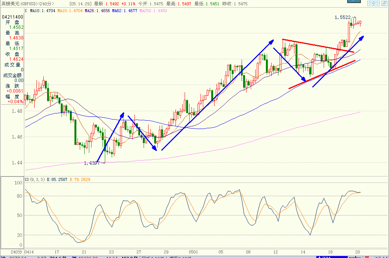Screen dimensions: 389x258
Task: Click the 100 level on KD axis
Action: point(18,183)
